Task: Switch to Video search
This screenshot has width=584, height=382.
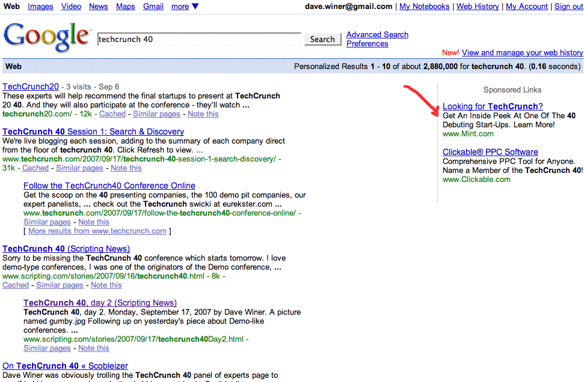Action: (x=71, y=7)
